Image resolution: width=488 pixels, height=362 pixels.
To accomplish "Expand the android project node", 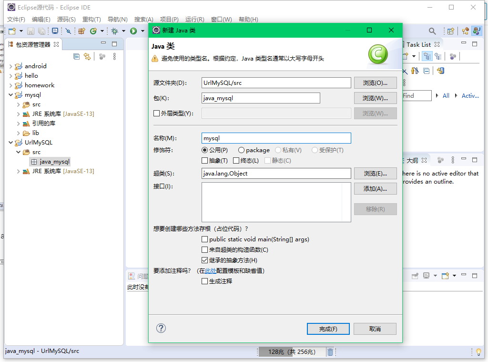I will [10, 66].
